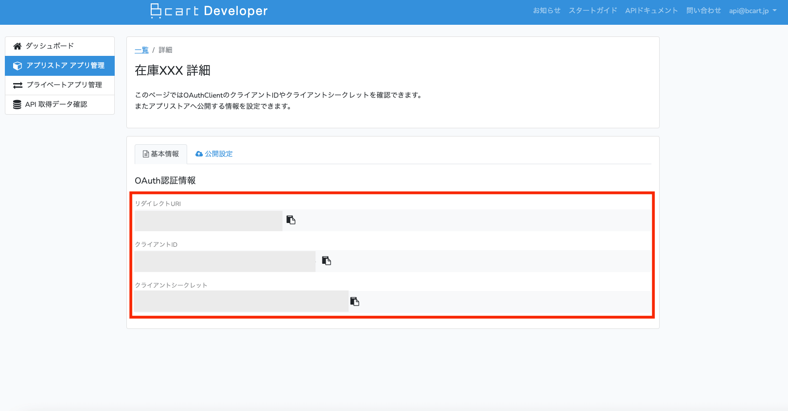Return to 一覧 via breadcrumb link
Viewport: 788px width, 411px height.
point(141,50)
